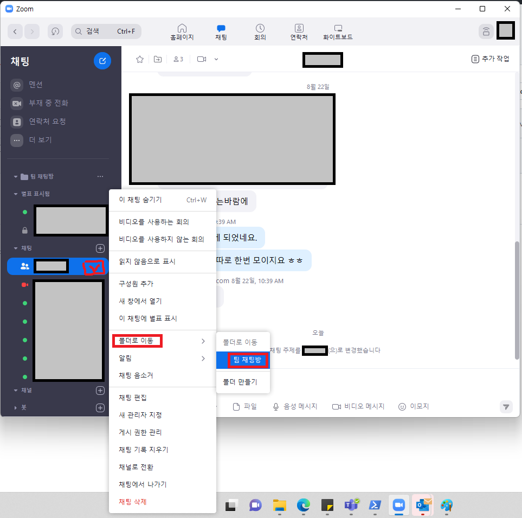Viewport: 522px width, 518px height.
Task: Collapse the 팀 채팅방 folder
Action: pos(16,176)
